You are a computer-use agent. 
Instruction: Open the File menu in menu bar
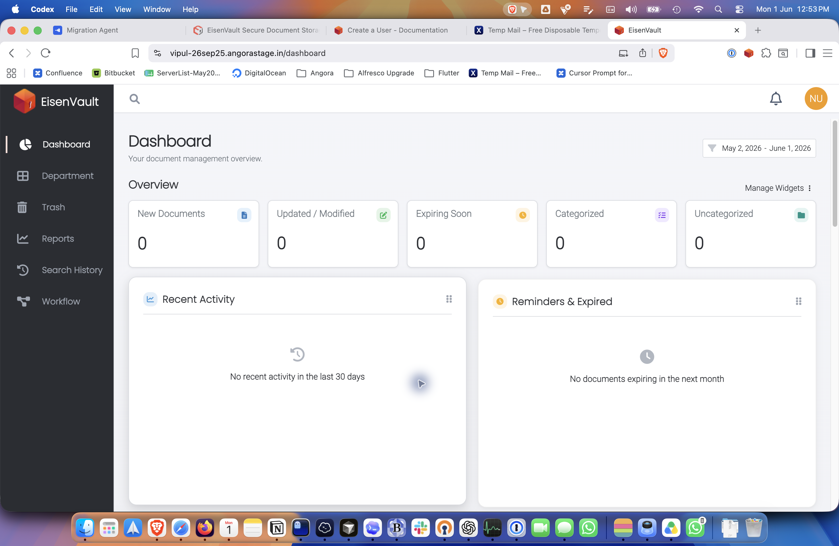(71, 9)
